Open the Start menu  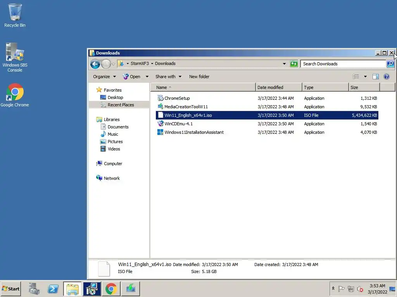(10, 288)
